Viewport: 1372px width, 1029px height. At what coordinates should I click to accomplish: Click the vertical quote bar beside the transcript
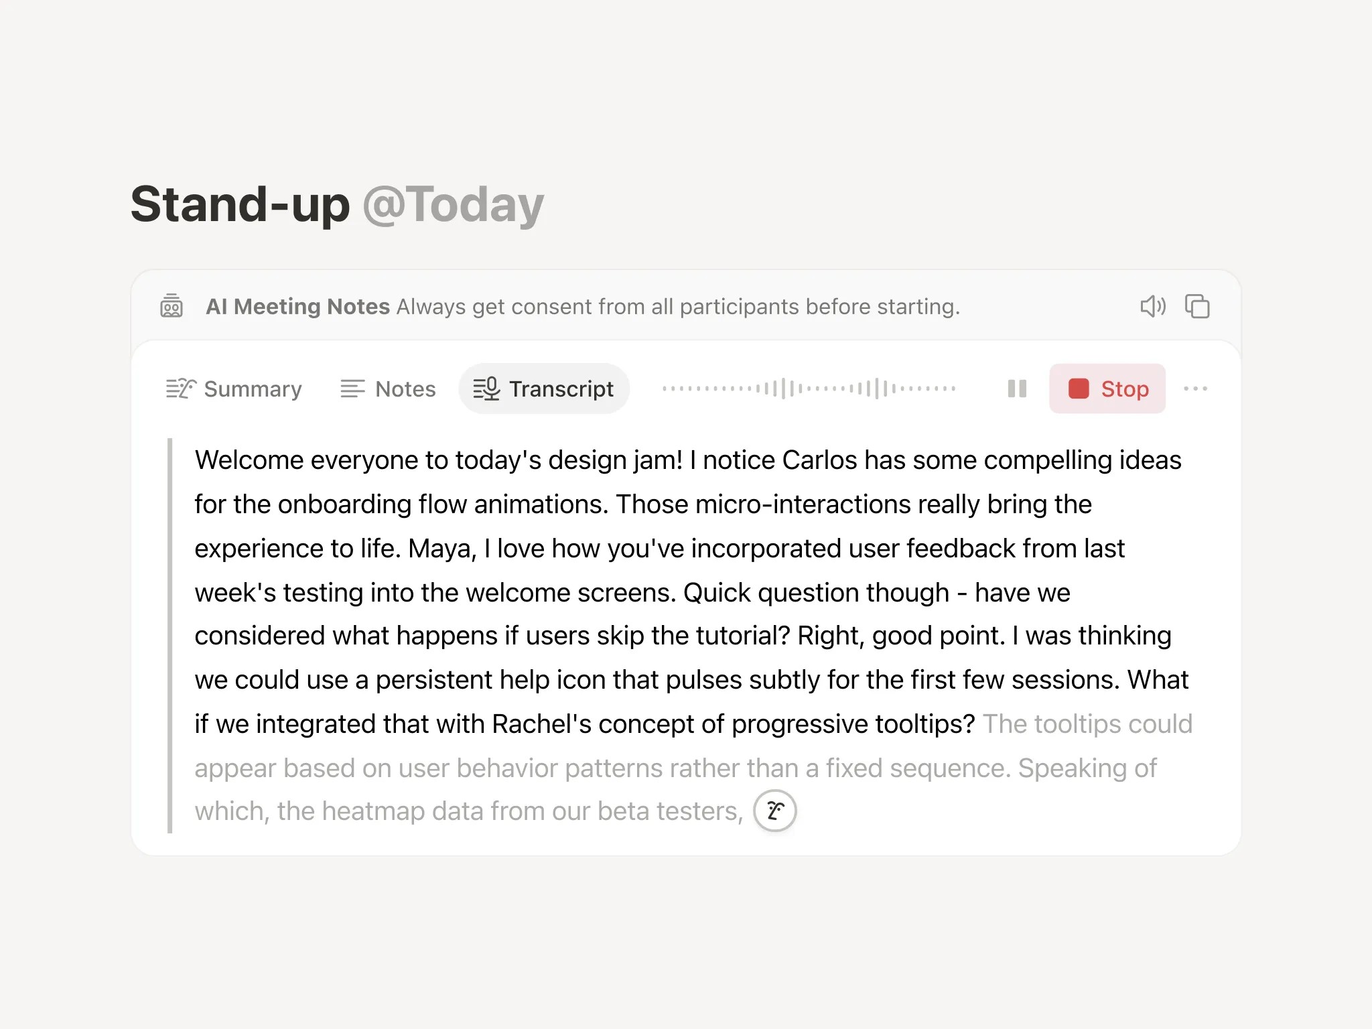(170, 635)
